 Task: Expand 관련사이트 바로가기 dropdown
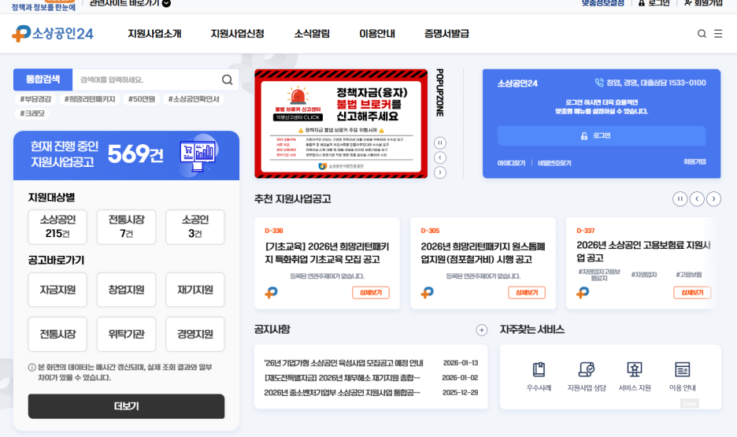[130, 3]
